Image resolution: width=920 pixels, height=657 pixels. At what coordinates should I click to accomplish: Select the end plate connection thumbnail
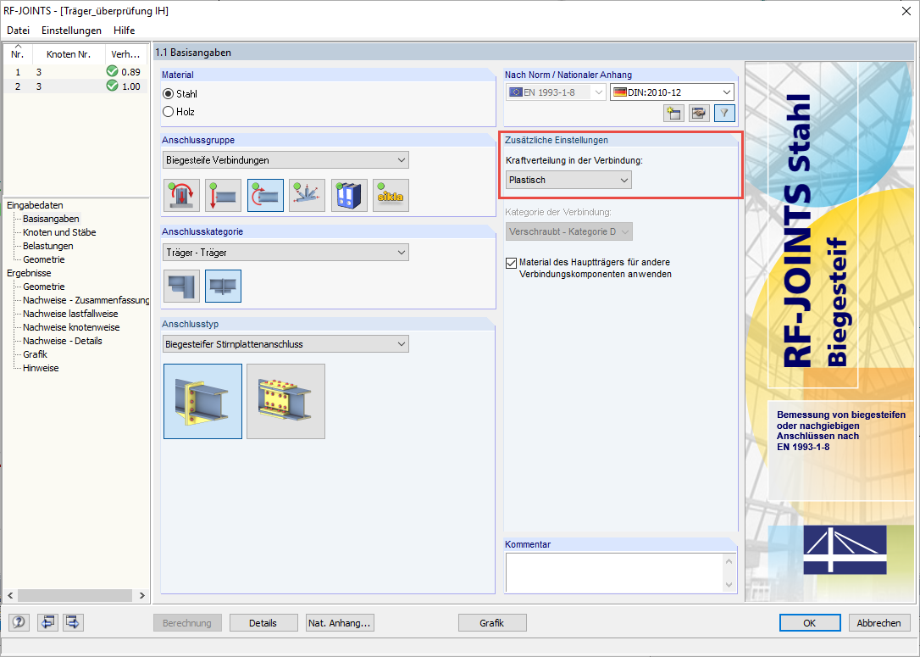(x=203, y=402)
